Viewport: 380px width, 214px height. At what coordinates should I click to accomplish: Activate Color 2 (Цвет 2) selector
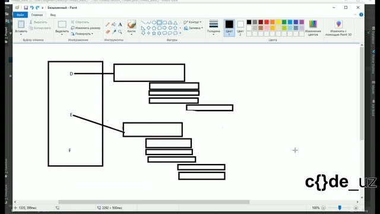point(240,28)
